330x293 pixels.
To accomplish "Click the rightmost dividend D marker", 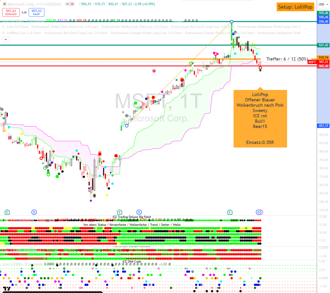I will [x=259, y=212].
